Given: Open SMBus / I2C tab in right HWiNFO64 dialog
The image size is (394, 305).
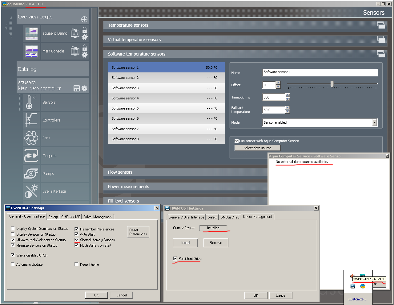Looking at the screenshot, I should click(x=230, y=217).
